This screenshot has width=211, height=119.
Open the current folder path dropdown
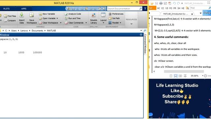click(x=141, y=31)
